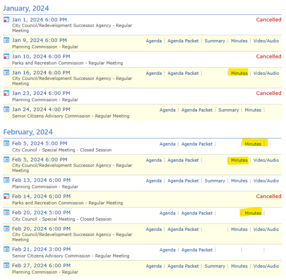The width and height of the screenshot is (286, 280).
Task: Click the calendar icon for Feb 20, 2024 5:00 PM
Action: click(6, 212)
